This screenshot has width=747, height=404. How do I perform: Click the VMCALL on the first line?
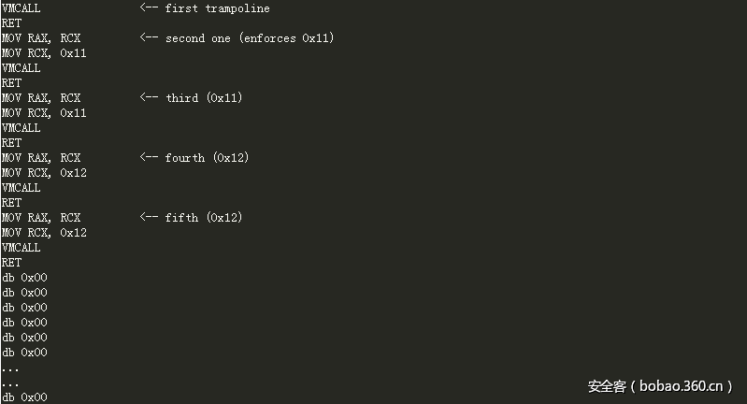22,8
